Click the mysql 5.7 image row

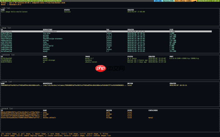[106, 51]
